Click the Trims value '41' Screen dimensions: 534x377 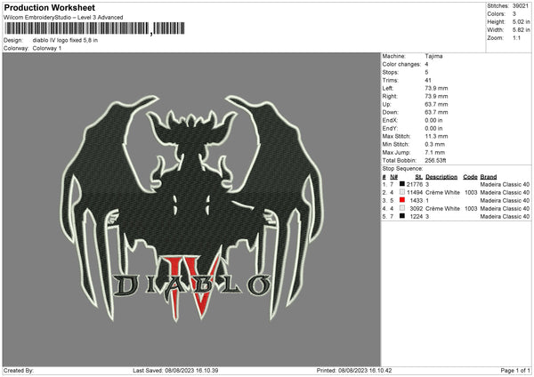[x=428, y=80]
